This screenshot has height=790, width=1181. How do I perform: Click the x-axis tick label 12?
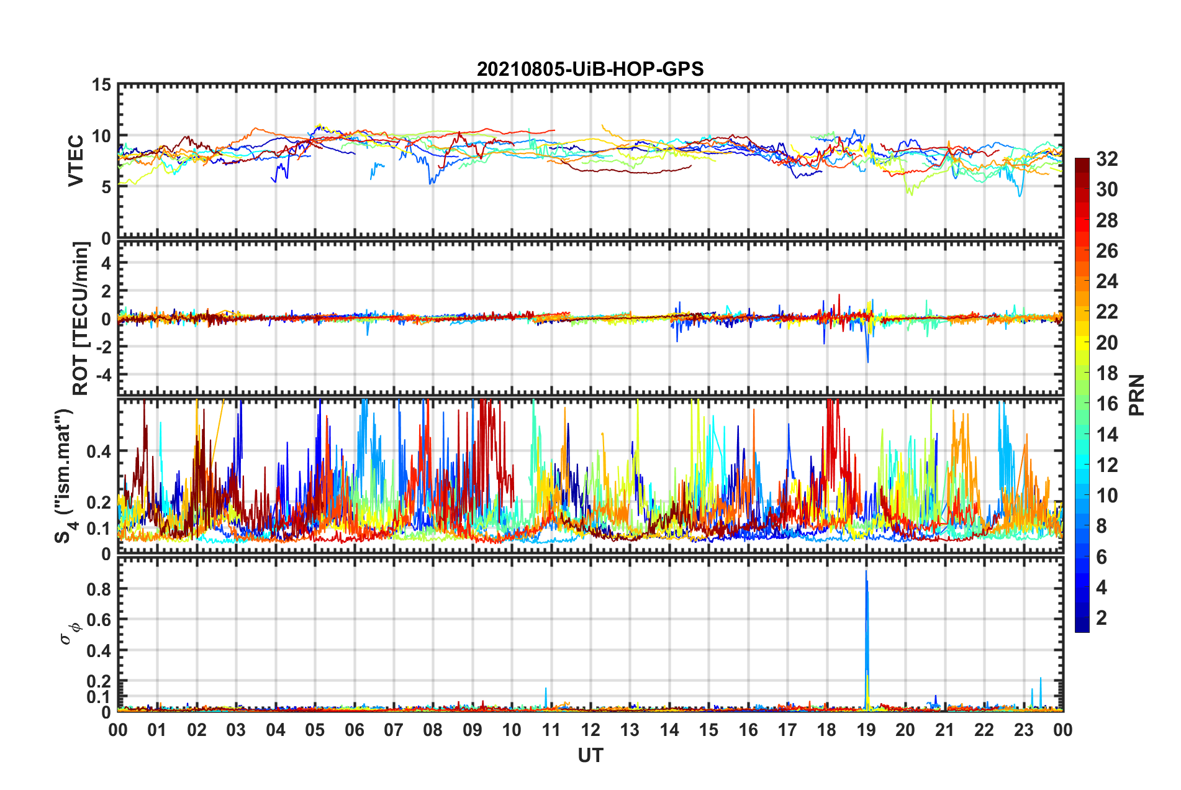pyautogui.click(x=590, y=730)
